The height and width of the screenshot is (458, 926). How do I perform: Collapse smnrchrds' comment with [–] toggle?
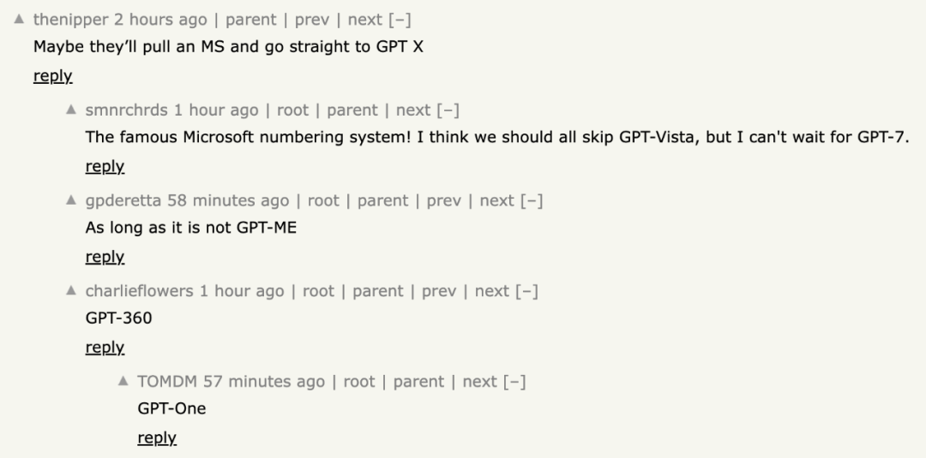click(448, 110)
